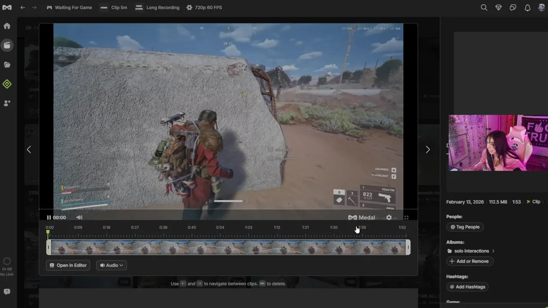Expand the solo interactions album
548x308 pixels.
click(x=471, y=251)
